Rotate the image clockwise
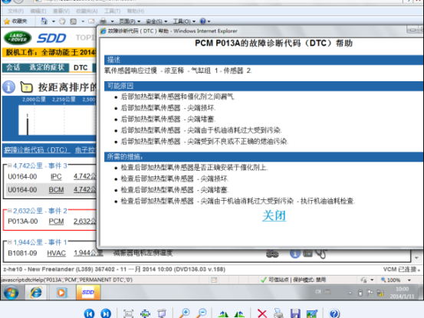 239,314
